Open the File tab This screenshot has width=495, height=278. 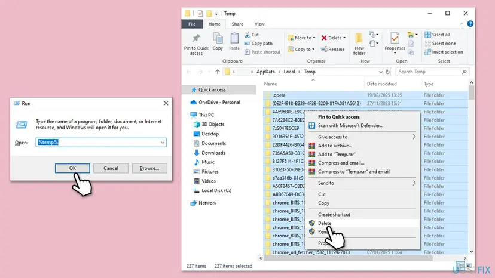[192, 24]
